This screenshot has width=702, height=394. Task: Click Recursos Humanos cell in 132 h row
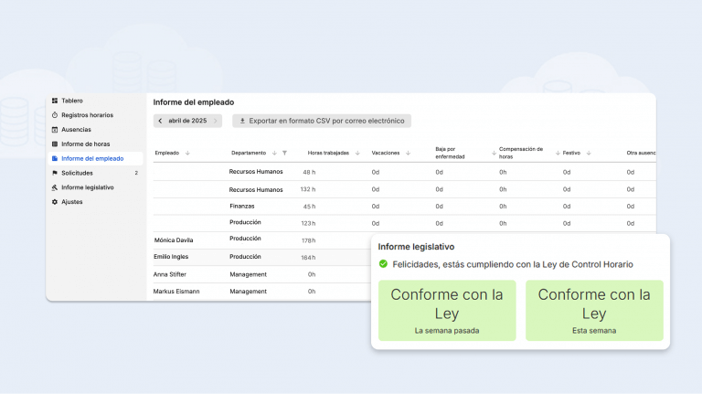tap(256, 190)
